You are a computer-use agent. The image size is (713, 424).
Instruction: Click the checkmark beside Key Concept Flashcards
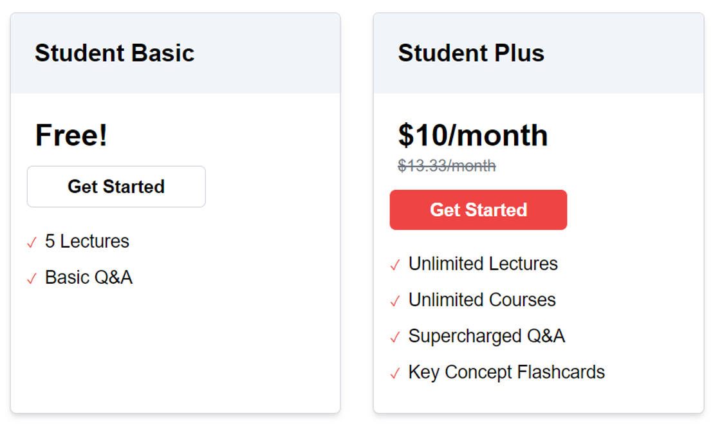(x=394, y=373)
